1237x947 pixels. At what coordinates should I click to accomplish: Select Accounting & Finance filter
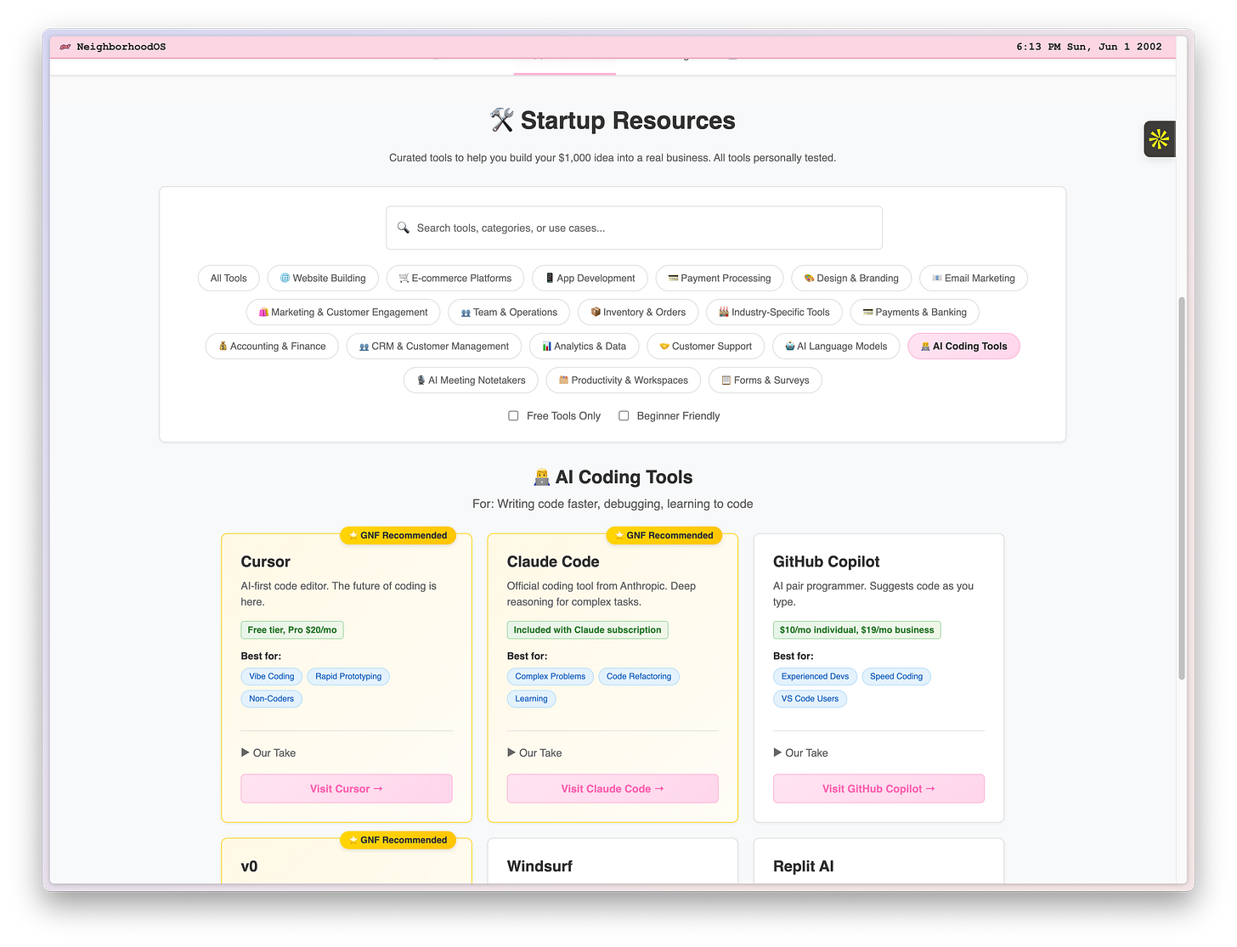pyautogui.click(x=272, y=346)
